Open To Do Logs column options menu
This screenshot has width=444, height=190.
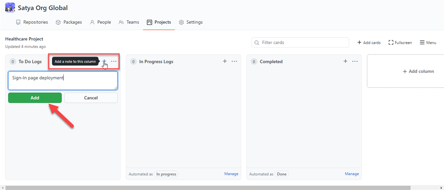point(114,61)
